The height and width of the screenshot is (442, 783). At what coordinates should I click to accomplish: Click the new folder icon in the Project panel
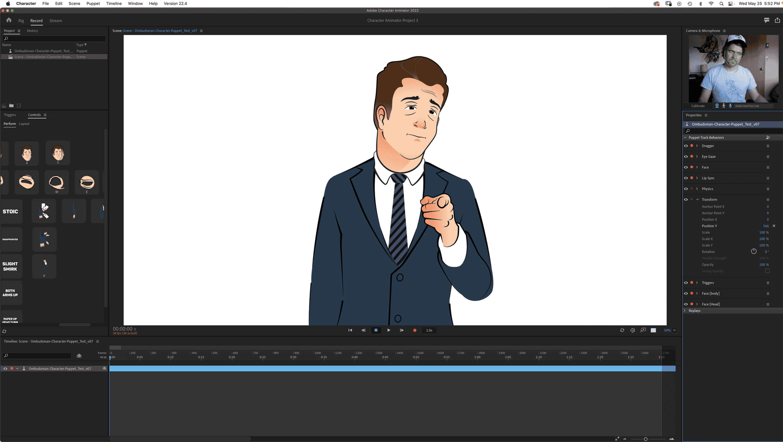click(x=11, y=106)
